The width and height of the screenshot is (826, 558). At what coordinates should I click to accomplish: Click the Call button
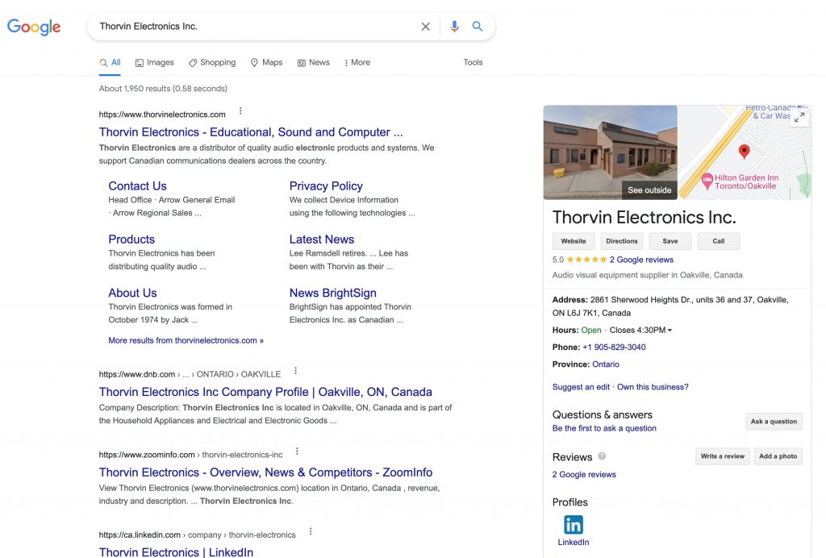click(719, 241)
